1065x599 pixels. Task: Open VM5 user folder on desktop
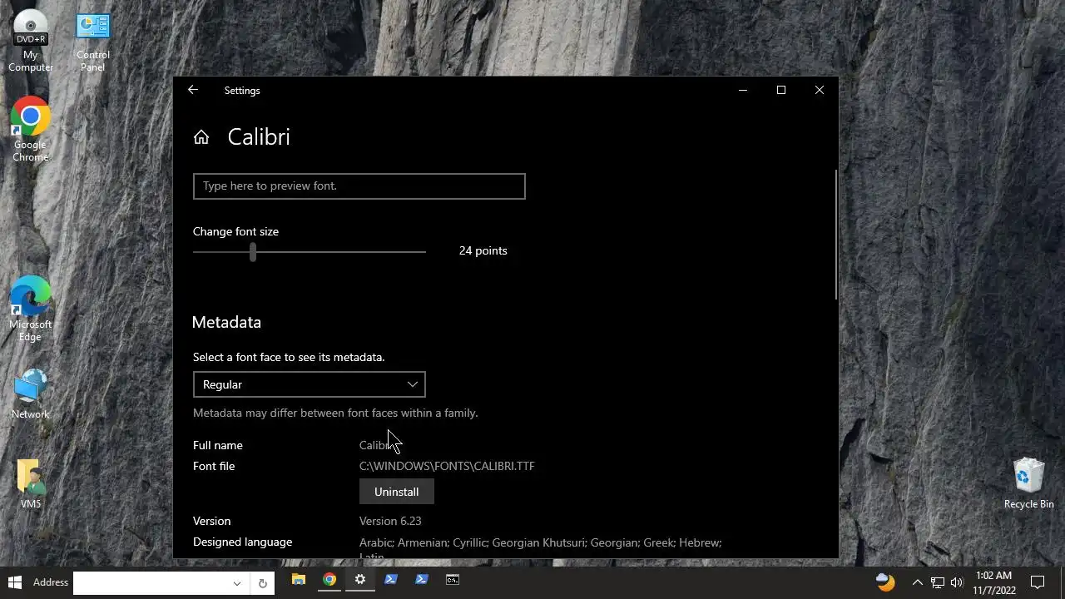(x=31, y=483)
